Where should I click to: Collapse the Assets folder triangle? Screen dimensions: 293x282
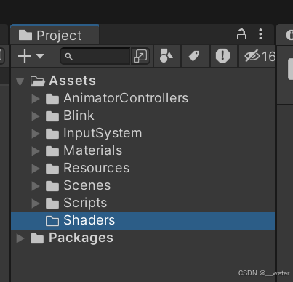coord(20,81)
